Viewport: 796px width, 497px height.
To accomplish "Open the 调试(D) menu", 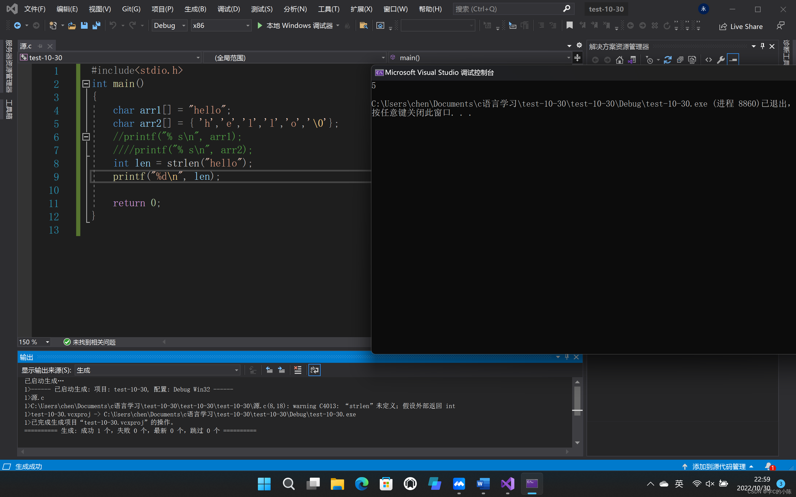I will point(229,9).
